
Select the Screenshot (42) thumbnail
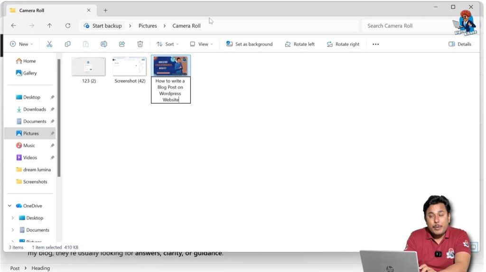tap(130, 66)
